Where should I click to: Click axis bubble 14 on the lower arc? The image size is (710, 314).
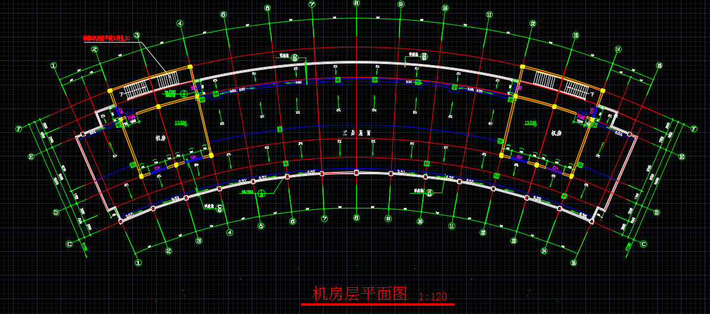[544, 251]
